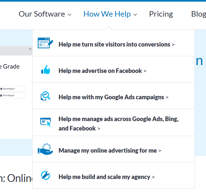
Task: Click the wrench agency icon
Action: coord(46,175)
